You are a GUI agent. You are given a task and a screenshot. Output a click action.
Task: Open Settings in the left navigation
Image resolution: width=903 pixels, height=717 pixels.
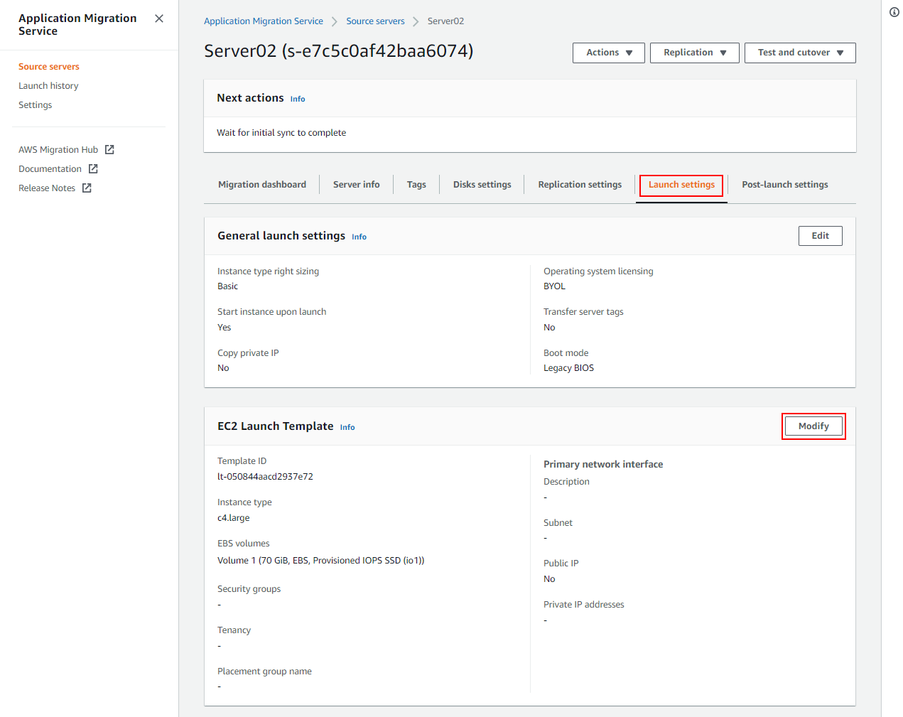pyautogui.click(x=35, y=104)
